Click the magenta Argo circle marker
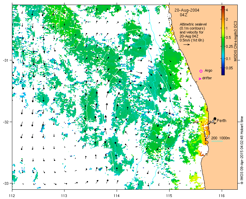The width and height of the screenshot is (246, 199). tap(201, 71)
